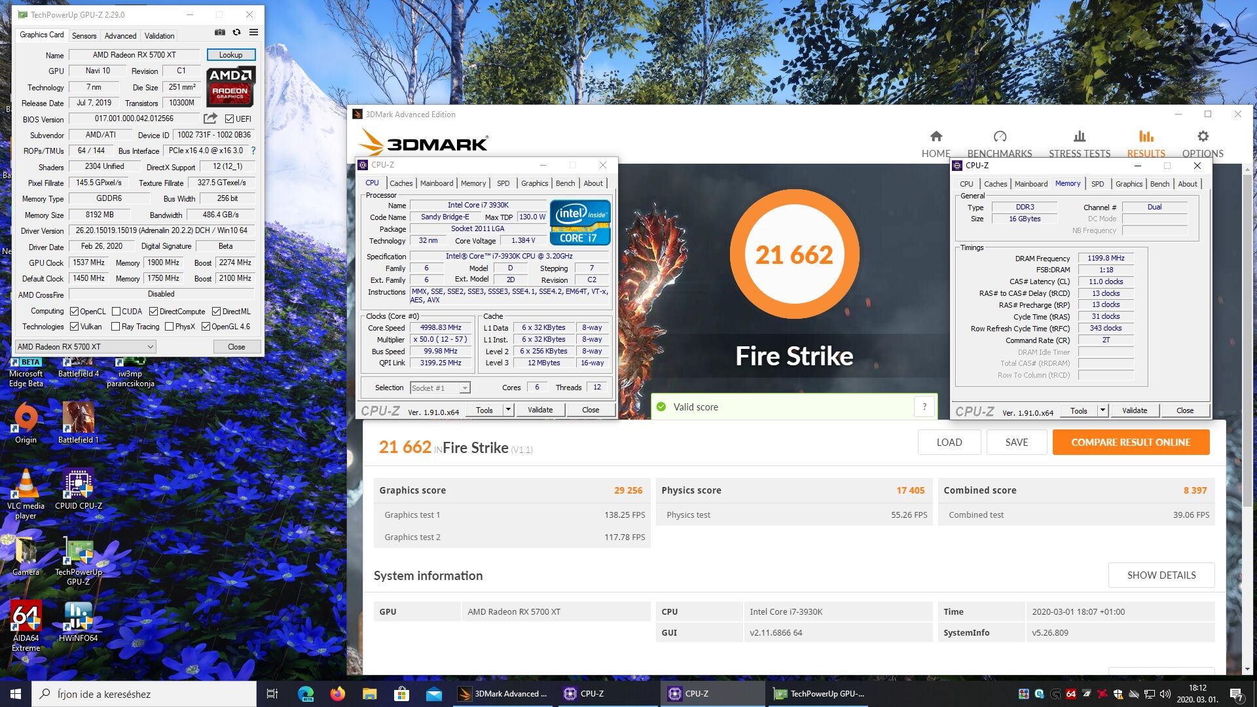Open Origin desktop shortcut
This screenshot has height=707, width=1257.
point(26,424)
